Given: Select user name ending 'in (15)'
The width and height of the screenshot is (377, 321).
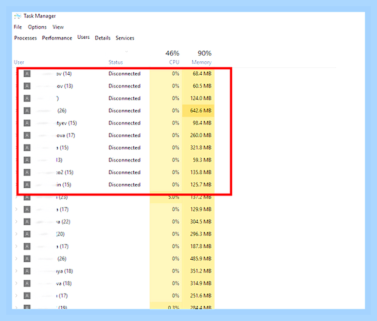Looking at the screenshot, I should [64, 184].
